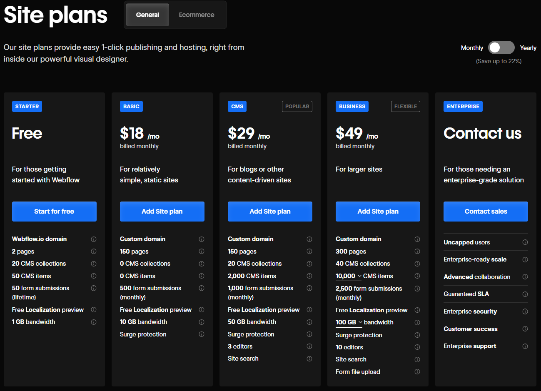Click the For larger sites description
The image size is (541, 391).
[359, 169]
